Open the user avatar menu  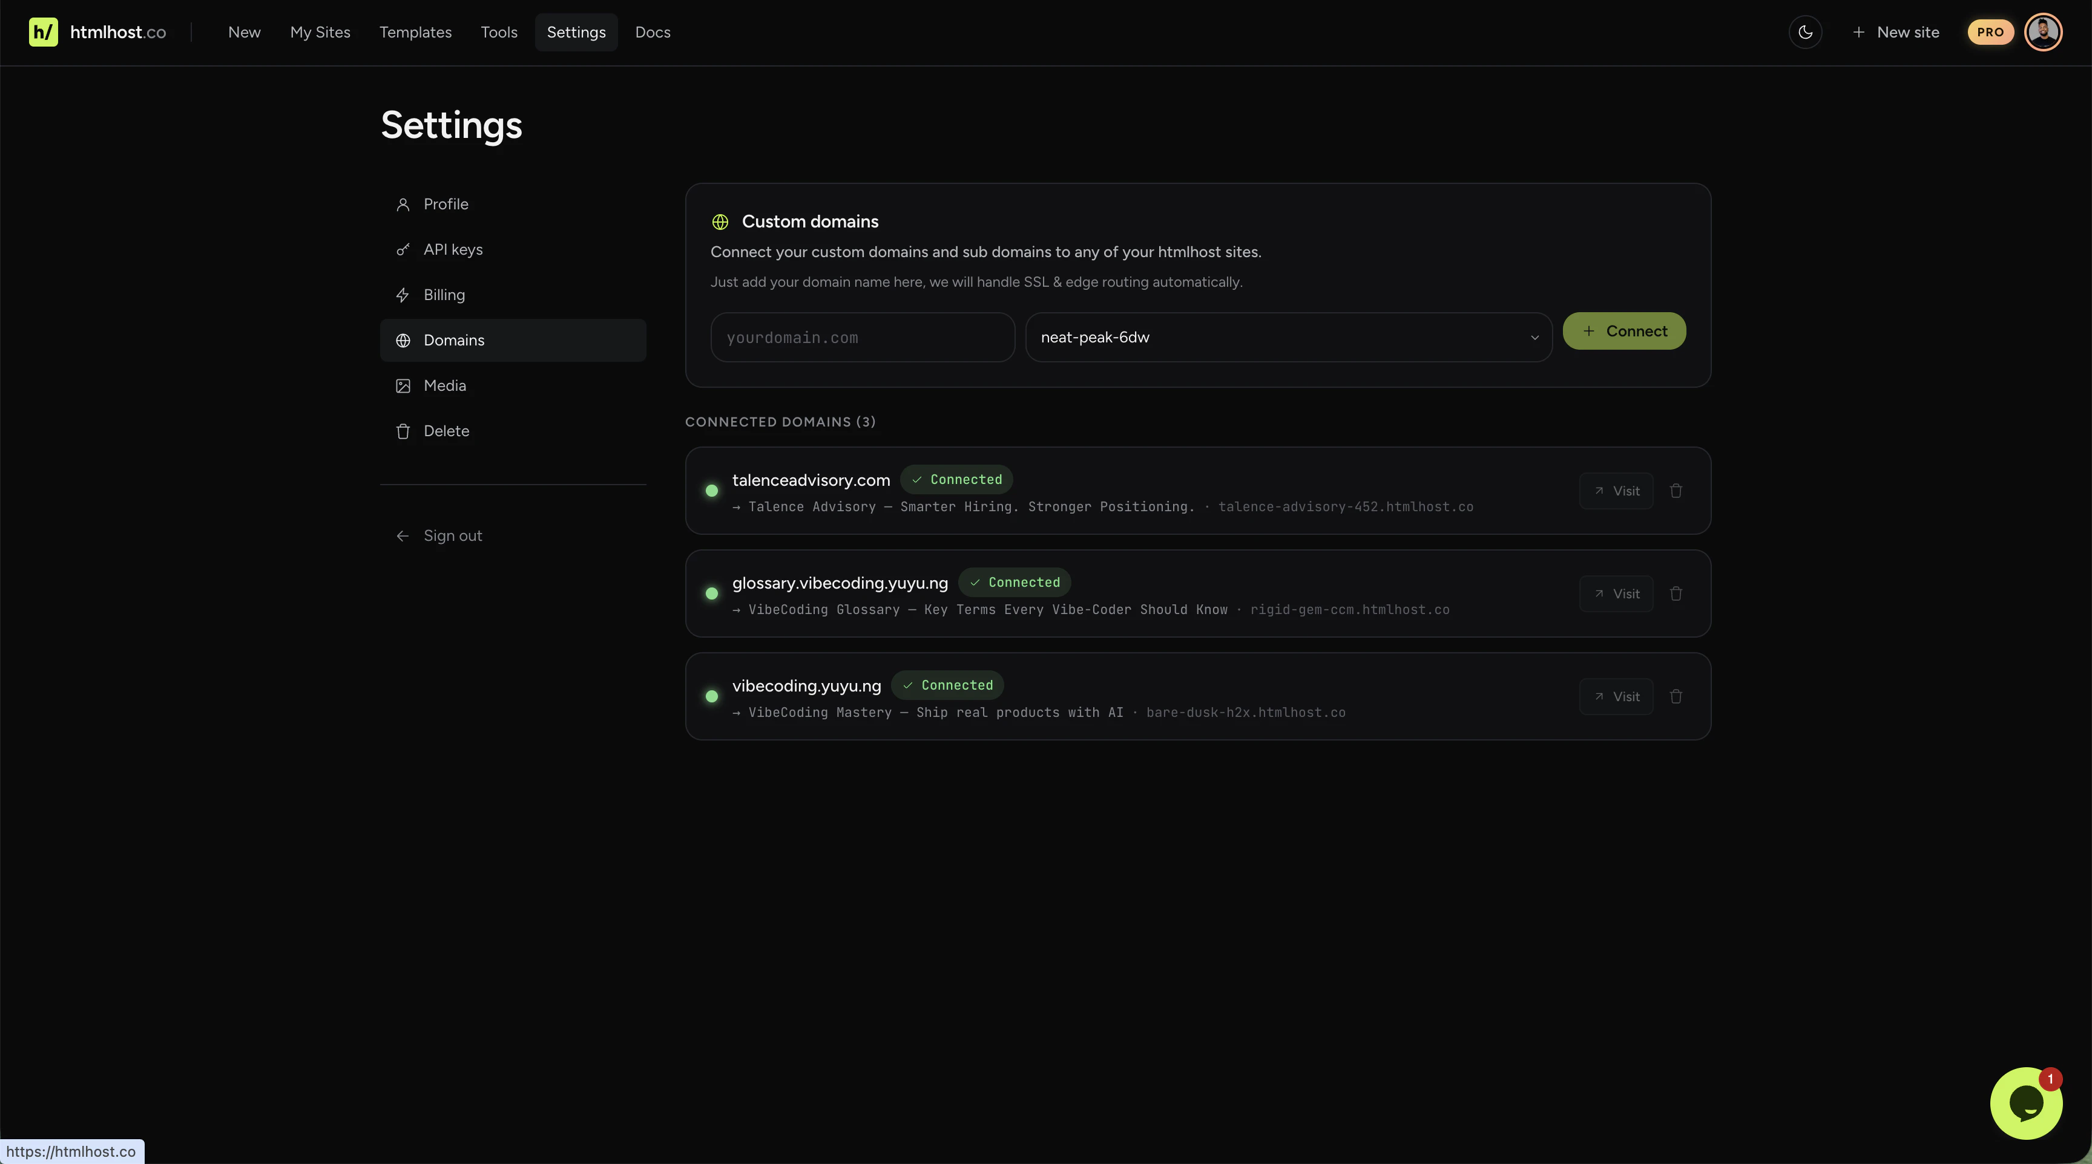(2044, 33)
